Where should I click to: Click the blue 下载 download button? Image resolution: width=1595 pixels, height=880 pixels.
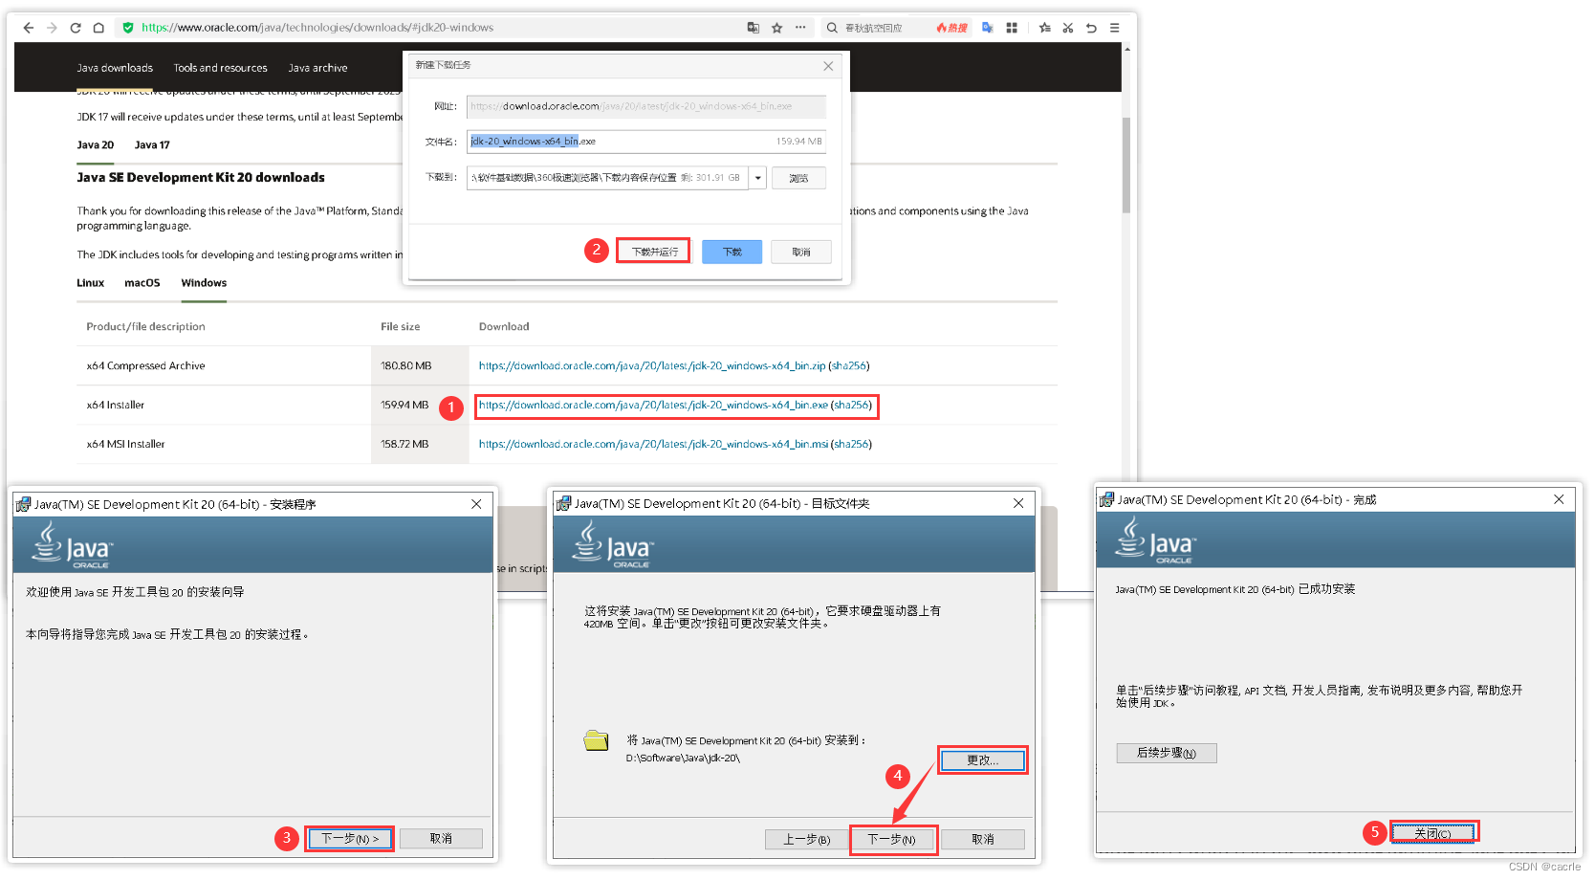click(x=732, y=252)
